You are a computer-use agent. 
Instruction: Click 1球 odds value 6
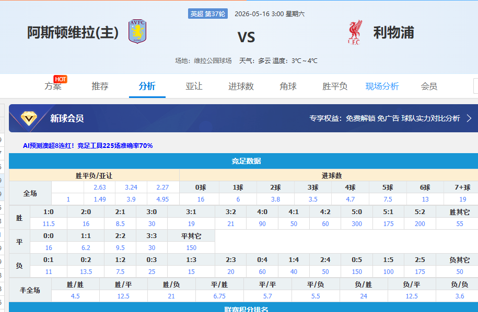coord(238,199)
